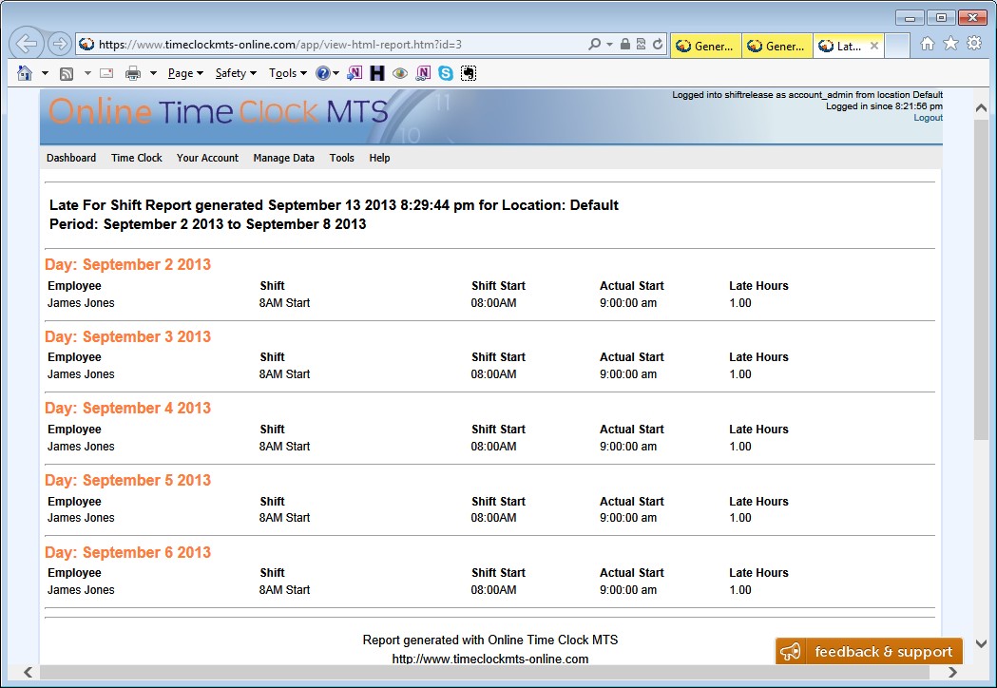
Task: Refresh the page with the reload icon
Action: click(658, 44)
